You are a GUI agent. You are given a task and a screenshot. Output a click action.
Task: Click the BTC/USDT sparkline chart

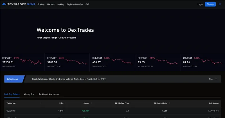point(31,61)
